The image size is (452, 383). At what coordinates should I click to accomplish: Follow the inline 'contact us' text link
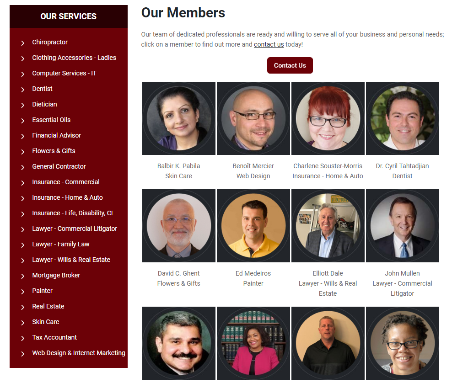tap(269, 44)
